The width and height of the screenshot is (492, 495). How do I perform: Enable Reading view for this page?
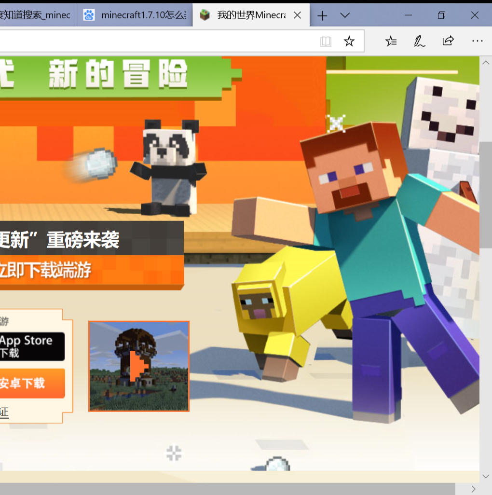(x=326, y=41)
